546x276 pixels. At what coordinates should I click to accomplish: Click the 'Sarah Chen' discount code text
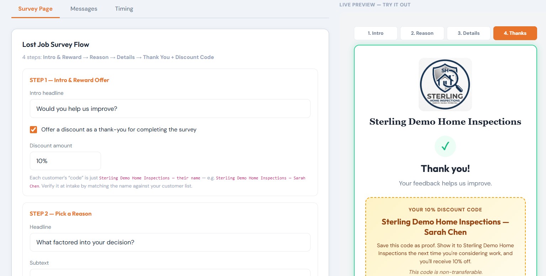(445, 232)
